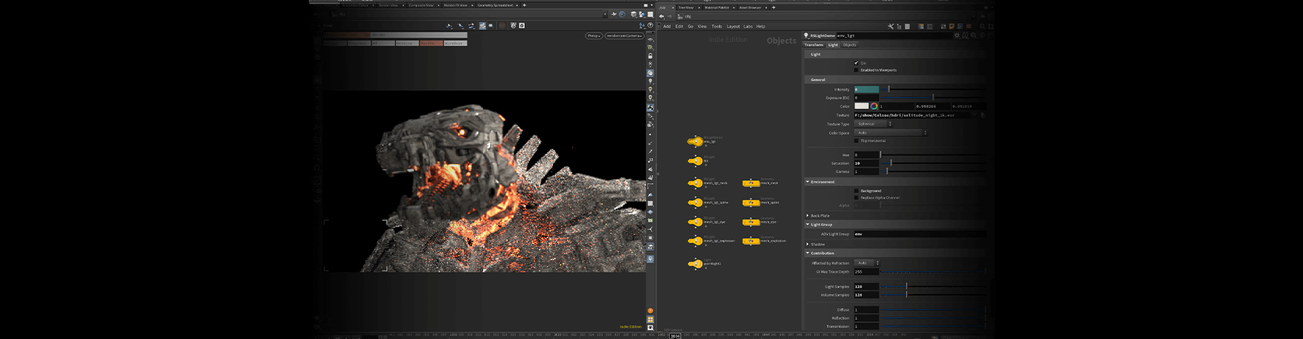Click the Saturation slider

click(x=933, y=163)
